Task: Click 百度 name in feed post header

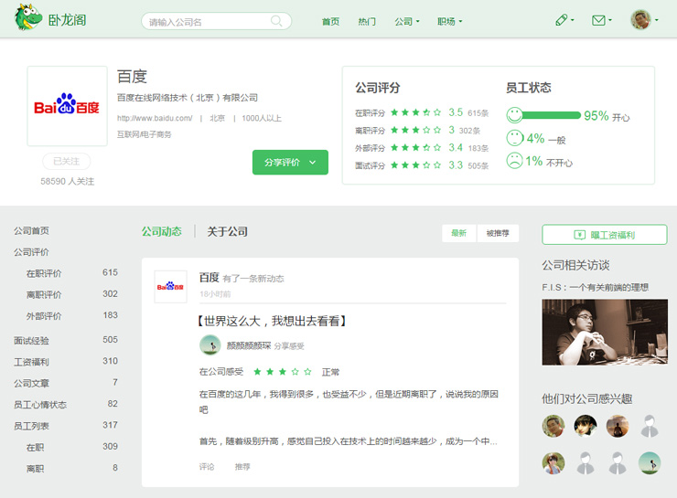Action: 209,277
